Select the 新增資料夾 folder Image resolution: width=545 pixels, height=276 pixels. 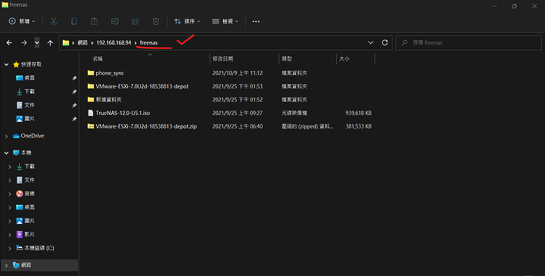(109, 100)
